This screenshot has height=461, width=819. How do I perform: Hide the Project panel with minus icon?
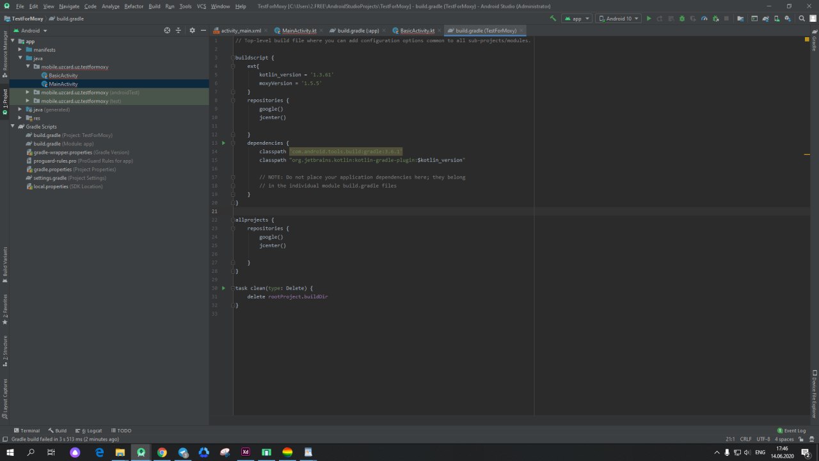(203, 30)
